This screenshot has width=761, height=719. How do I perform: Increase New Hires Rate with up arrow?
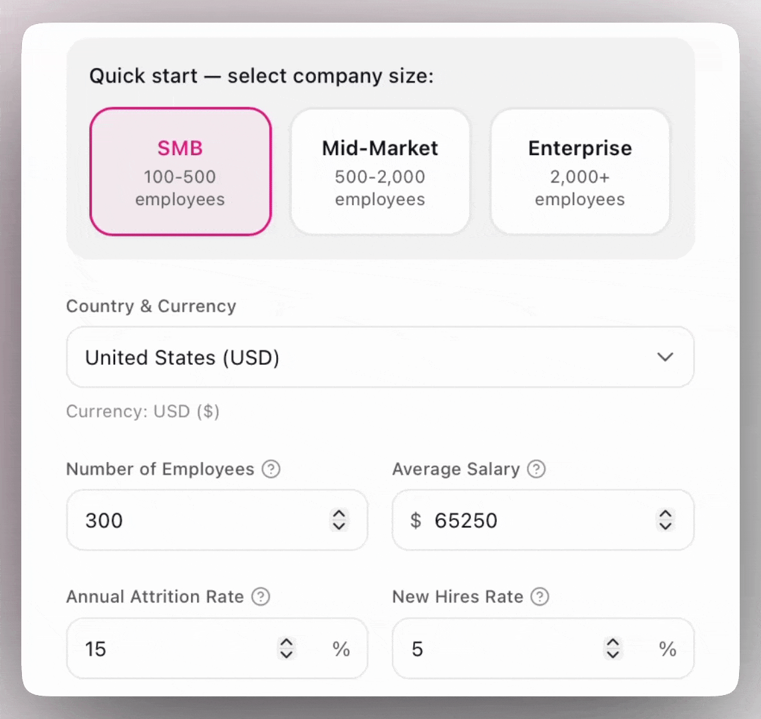coord(613,642)
